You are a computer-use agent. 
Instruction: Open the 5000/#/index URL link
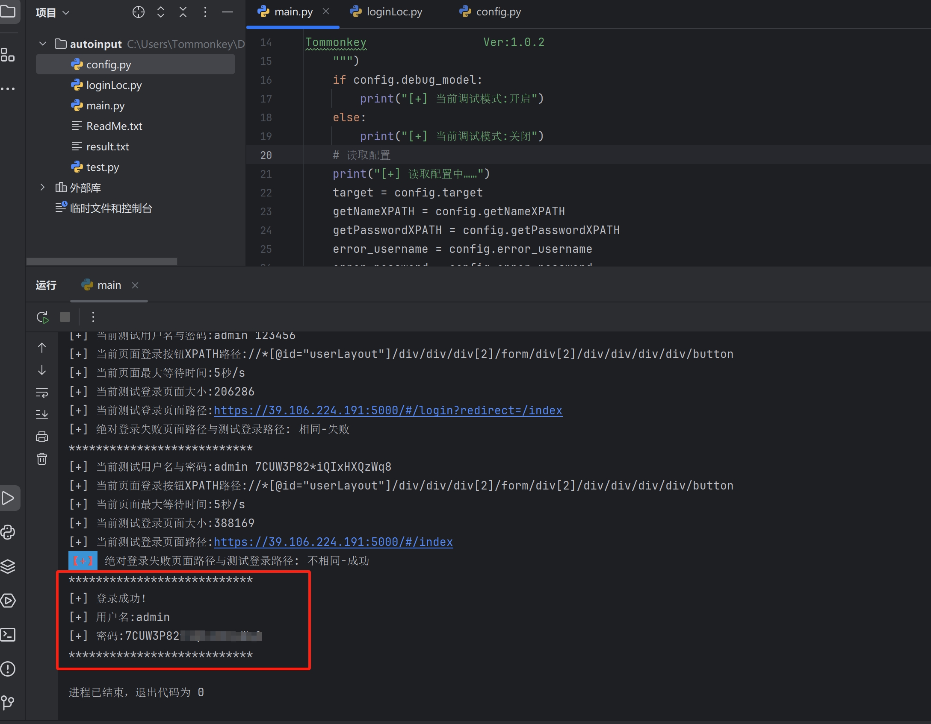click(333, 542)
